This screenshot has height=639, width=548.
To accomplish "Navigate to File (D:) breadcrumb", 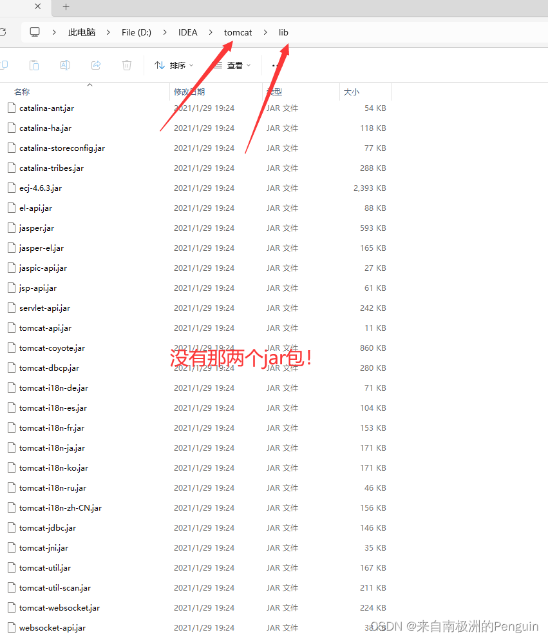I will (137, 32).
